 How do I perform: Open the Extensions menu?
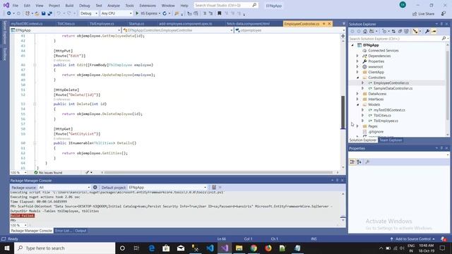coord(148,6)
